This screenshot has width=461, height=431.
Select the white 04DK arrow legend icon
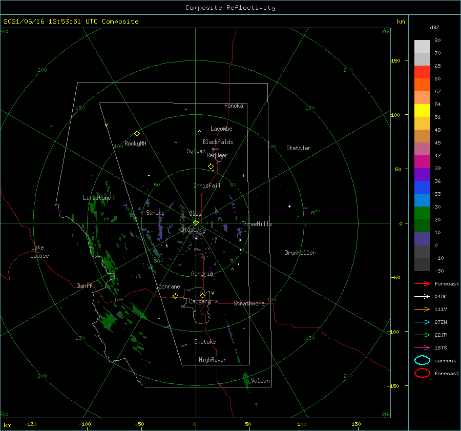point(422,297)
